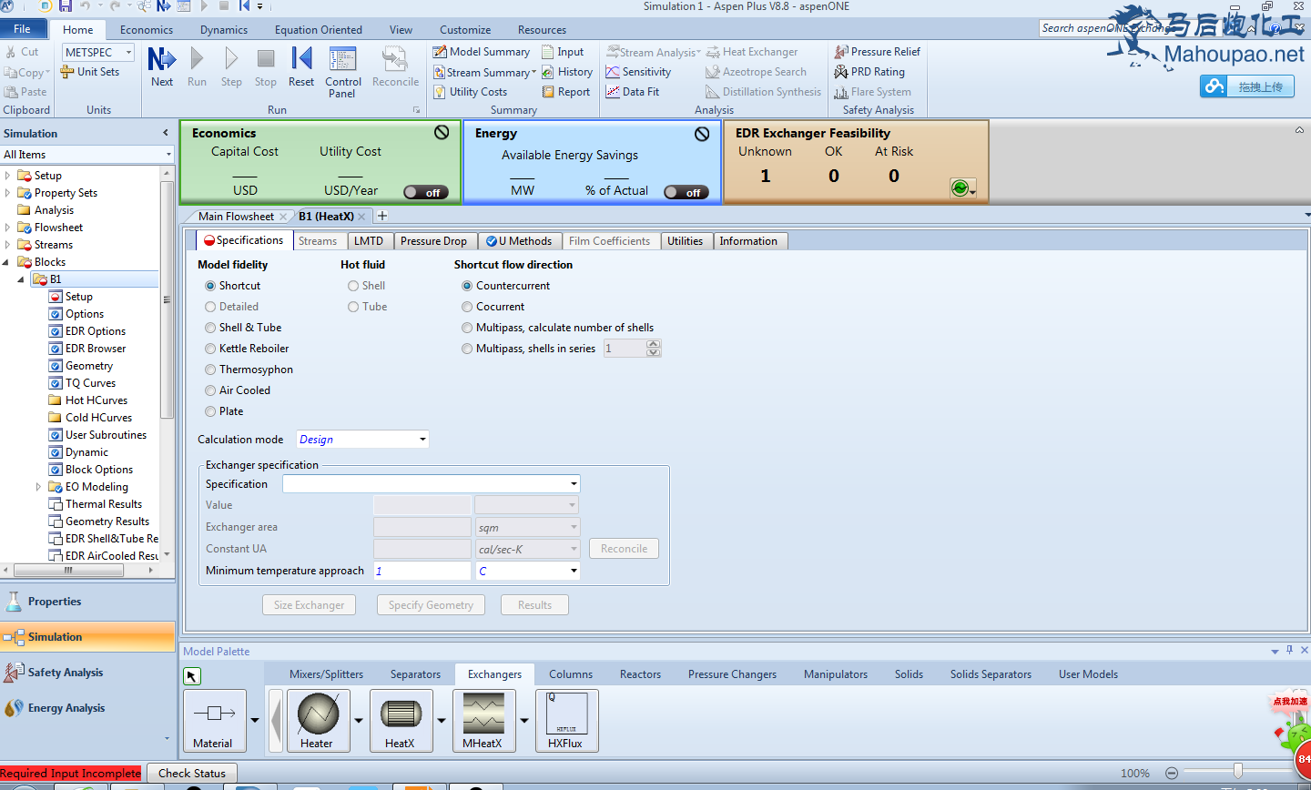Click the Step icon in Run group

[x=231, y=59]
